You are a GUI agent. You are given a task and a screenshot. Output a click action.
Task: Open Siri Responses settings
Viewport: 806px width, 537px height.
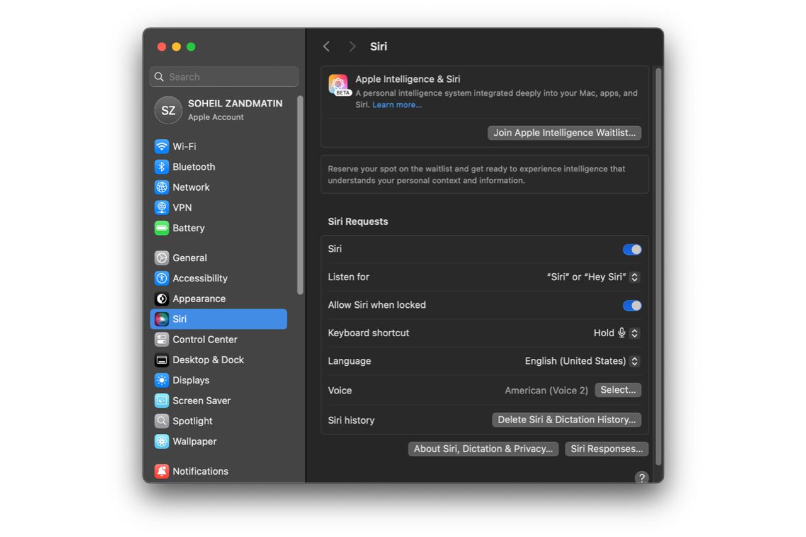click(x=606, y=449)
